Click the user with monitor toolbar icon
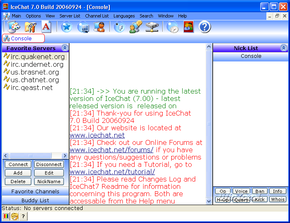 click(99, 27)
